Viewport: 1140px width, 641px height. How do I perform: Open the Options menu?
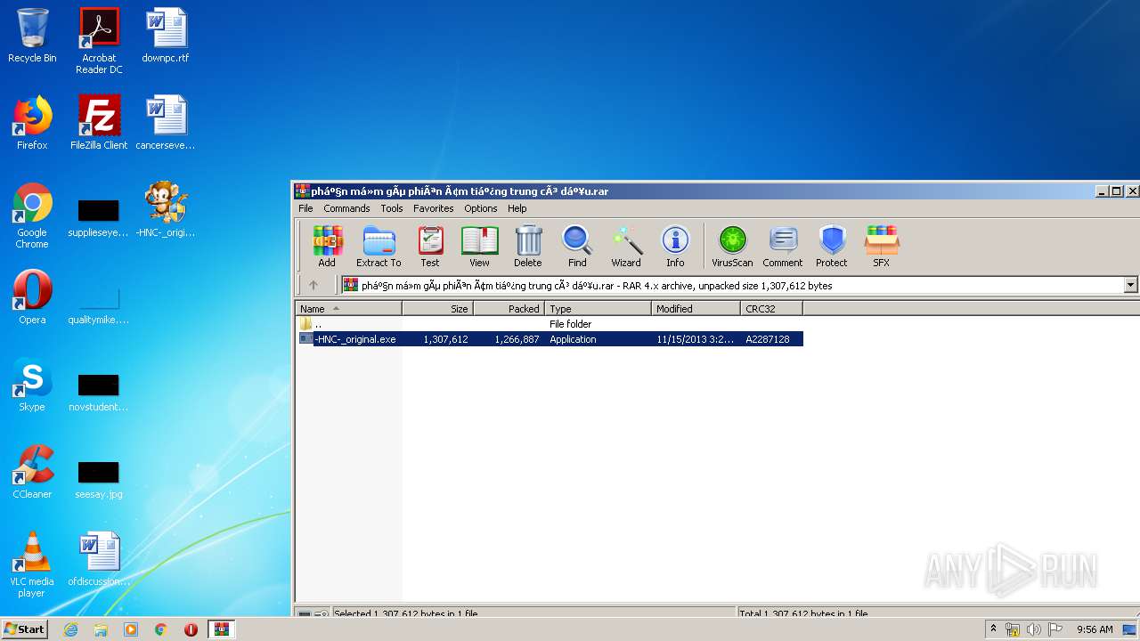click(481, 208)
